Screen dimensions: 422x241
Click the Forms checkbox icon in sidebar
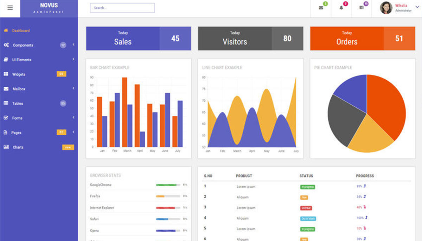click(x=6, y=118)
